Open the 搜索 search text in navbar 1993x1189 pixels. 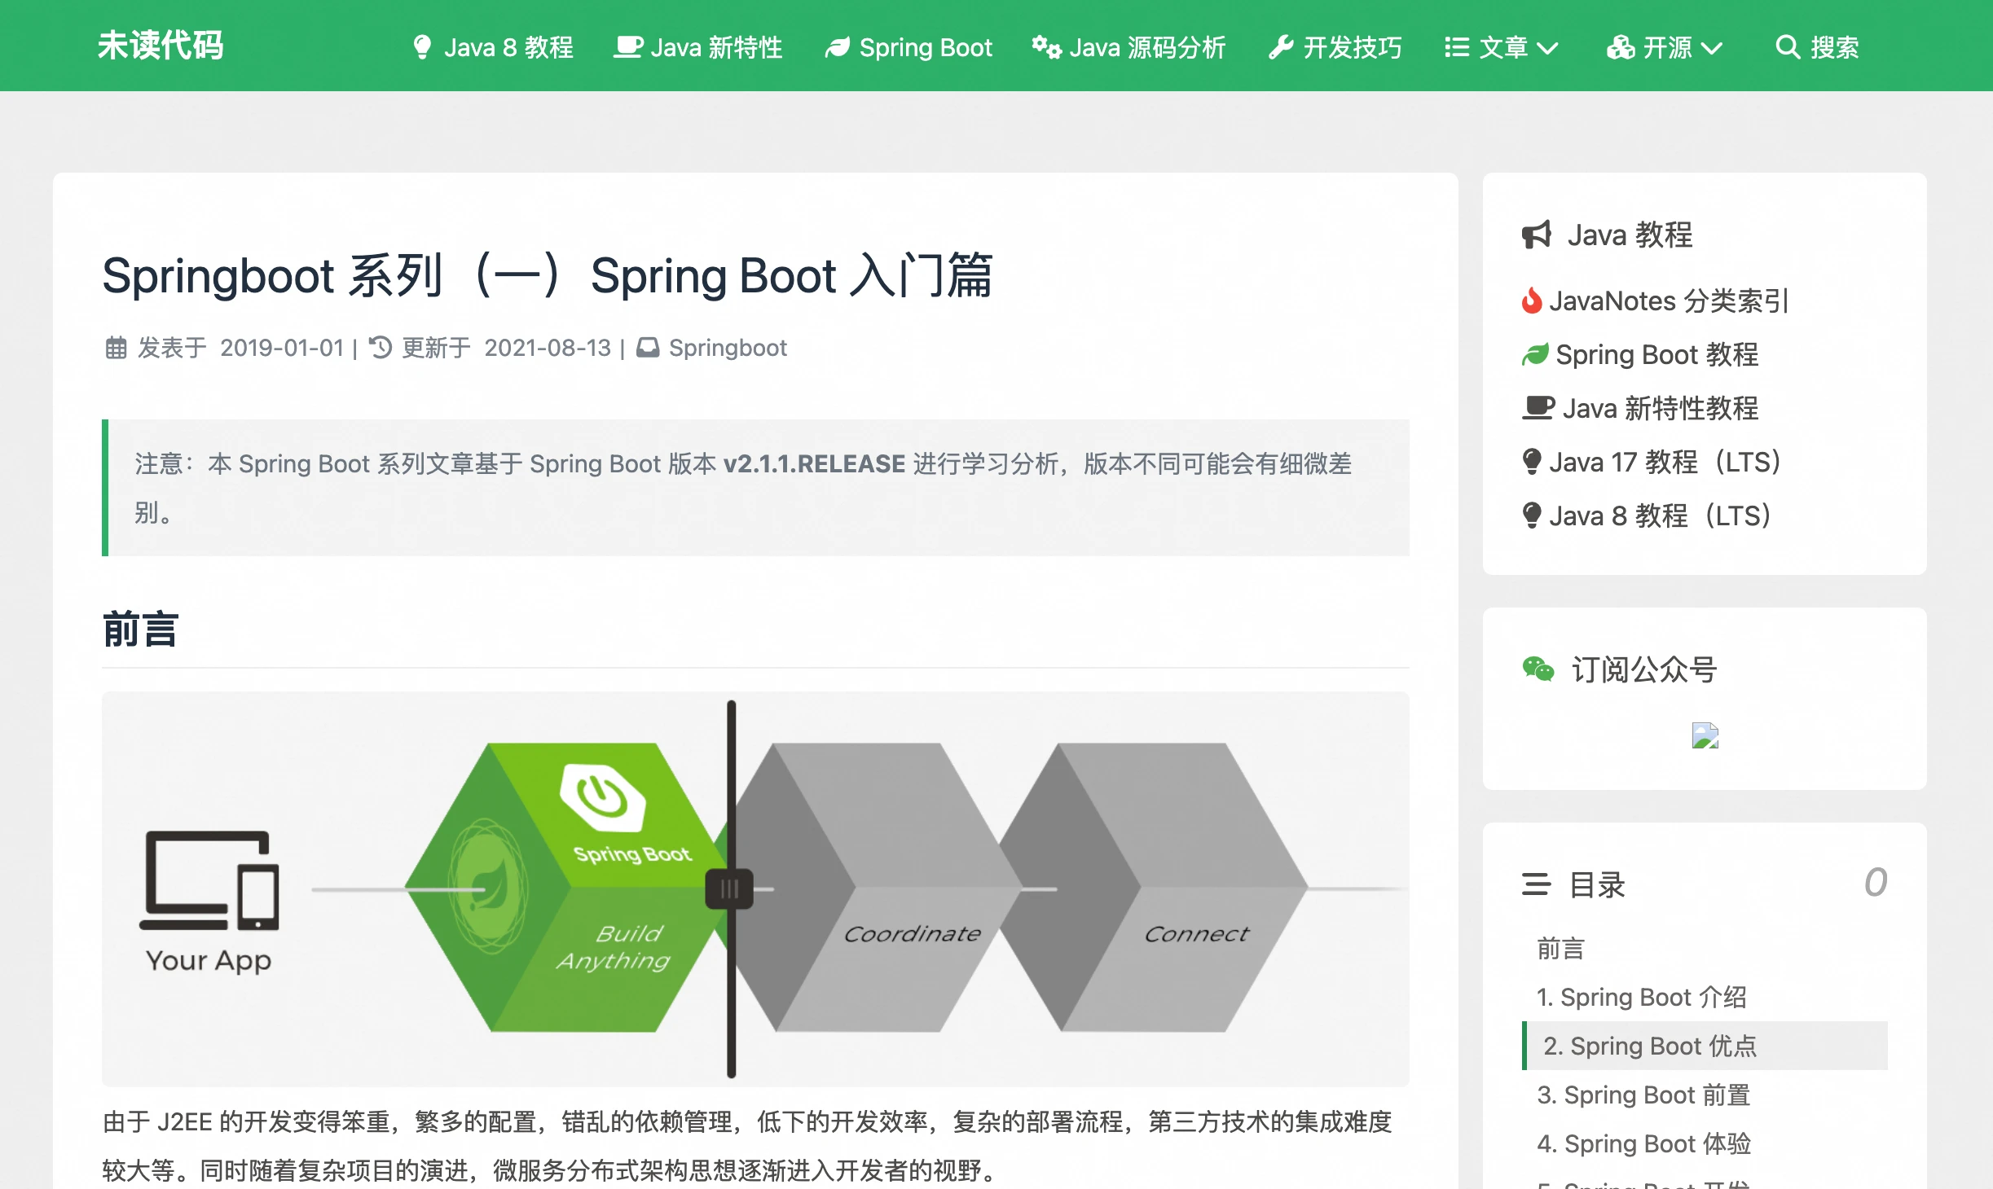[1835, 47]
